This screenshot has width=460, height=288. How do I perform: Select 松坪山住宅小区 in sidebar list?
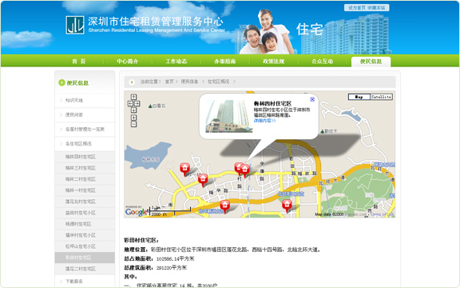[x=85, y=246]
